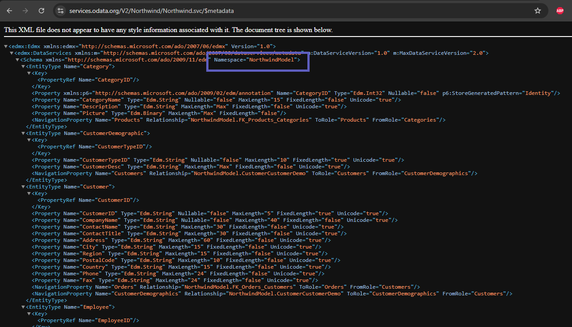This screenshot has width=572, height=327.
Task: Open the ABP Adblock Plus extension
Action: (x=560, y=11)
